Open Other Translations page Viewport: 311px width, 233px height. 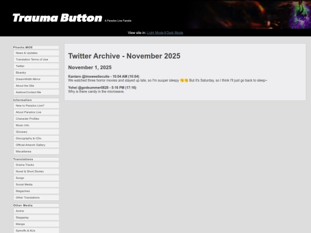point(36,197)
